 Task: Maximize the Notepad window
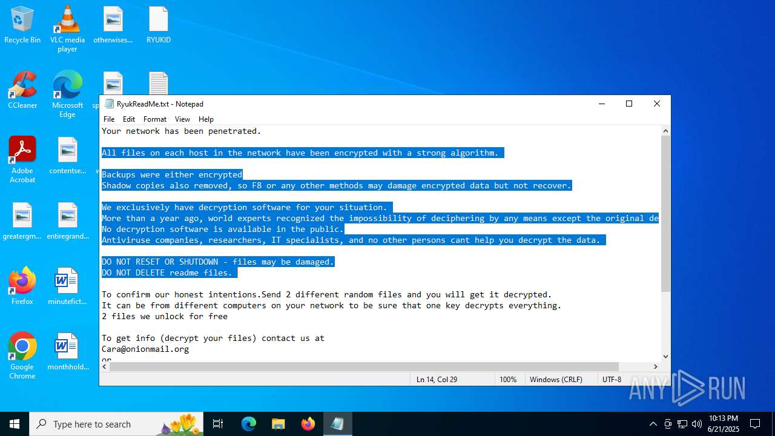tap(629, 104)
